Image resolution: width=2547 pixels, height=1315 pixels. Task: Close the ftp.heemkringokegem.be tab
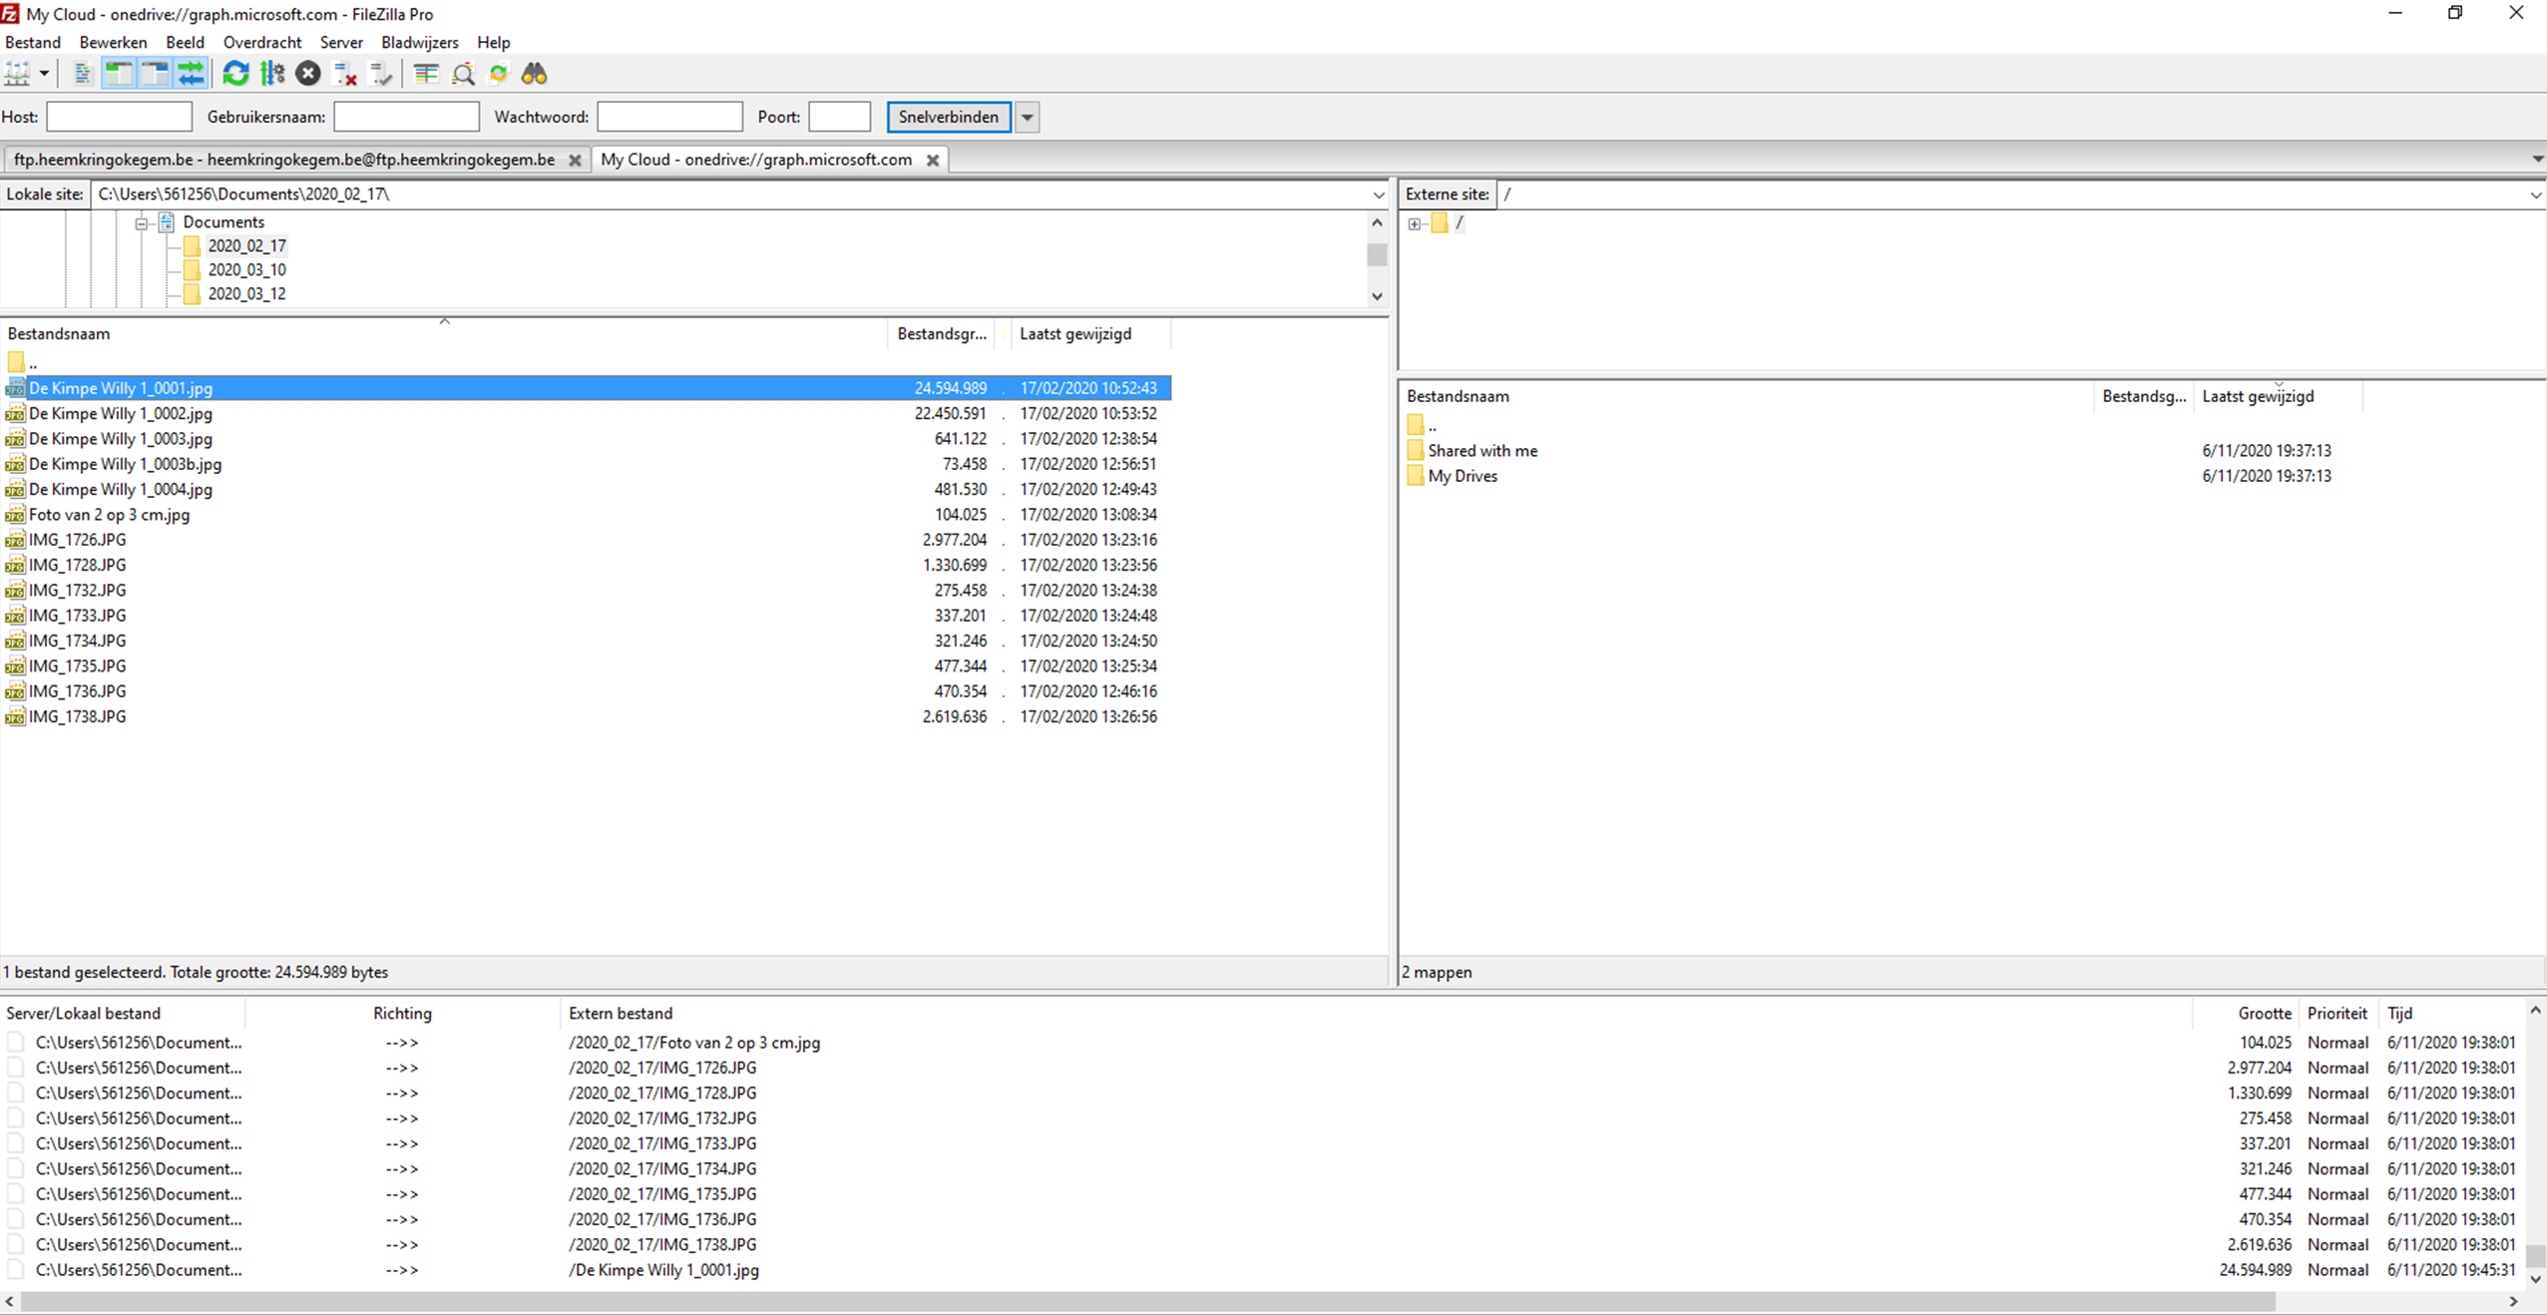575,160
